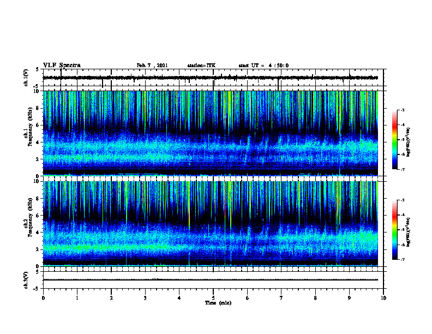Click time axis tick label "5"
Image resolution: width=432 pixels, height=334 pixels.
[213, 298]
